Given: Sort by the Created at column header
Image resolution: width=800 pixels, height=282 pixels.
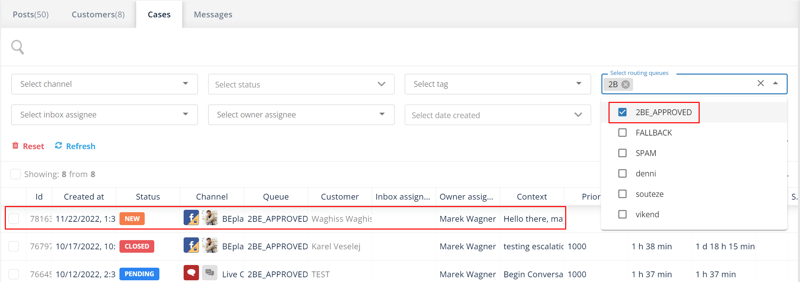Looking at the screenshot, I should [84, 197].
